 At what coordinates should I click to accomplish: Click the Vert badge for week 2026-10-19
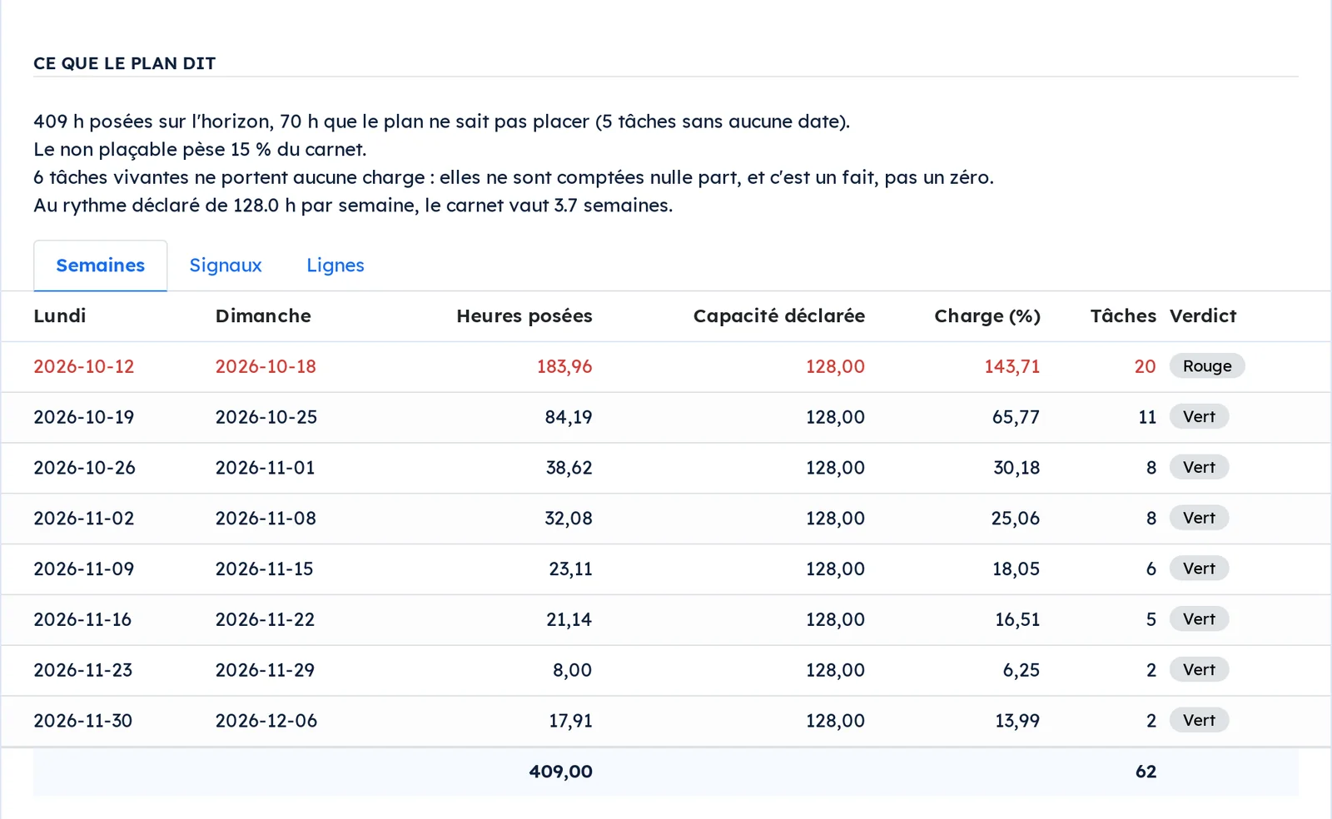click(x=1199, y=417)
